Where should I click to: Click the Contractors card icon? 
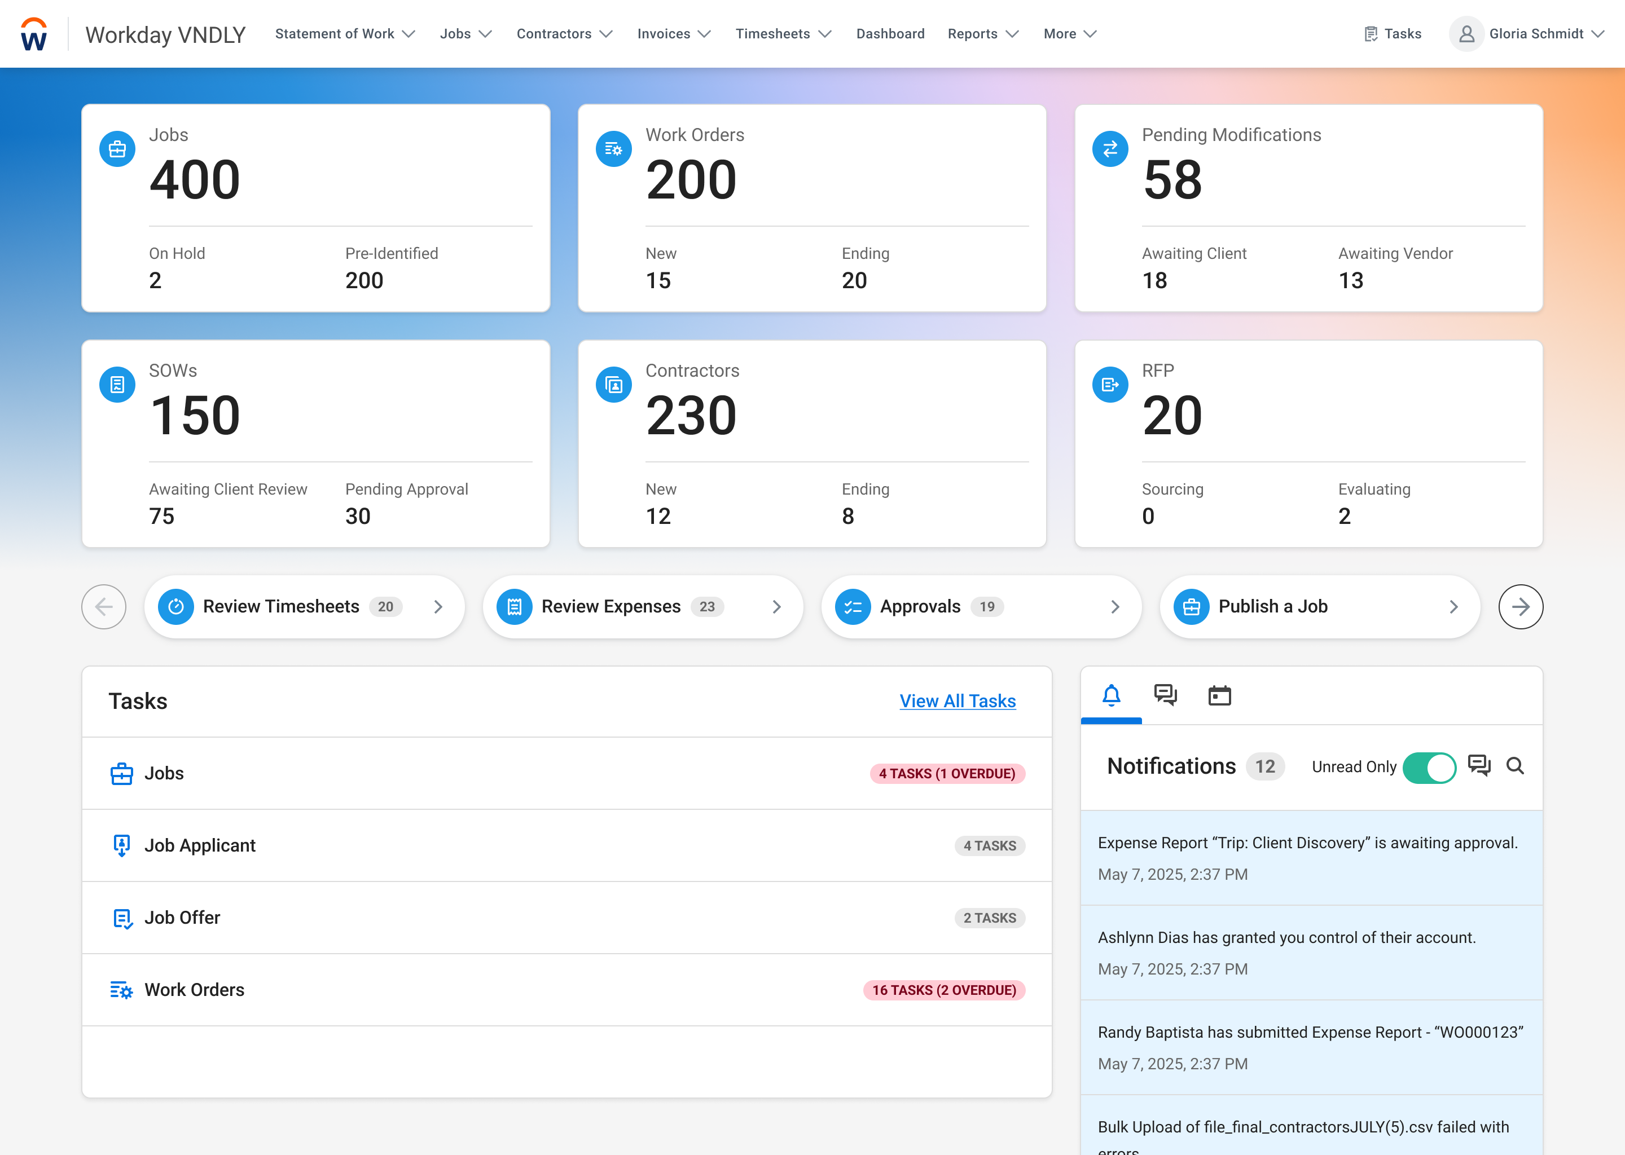click(613, 384)
